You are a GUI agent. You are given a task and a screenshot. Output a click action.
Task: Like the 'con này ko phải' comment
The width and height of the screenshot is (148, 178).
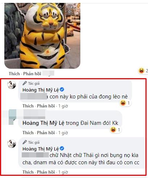point(28,106)
